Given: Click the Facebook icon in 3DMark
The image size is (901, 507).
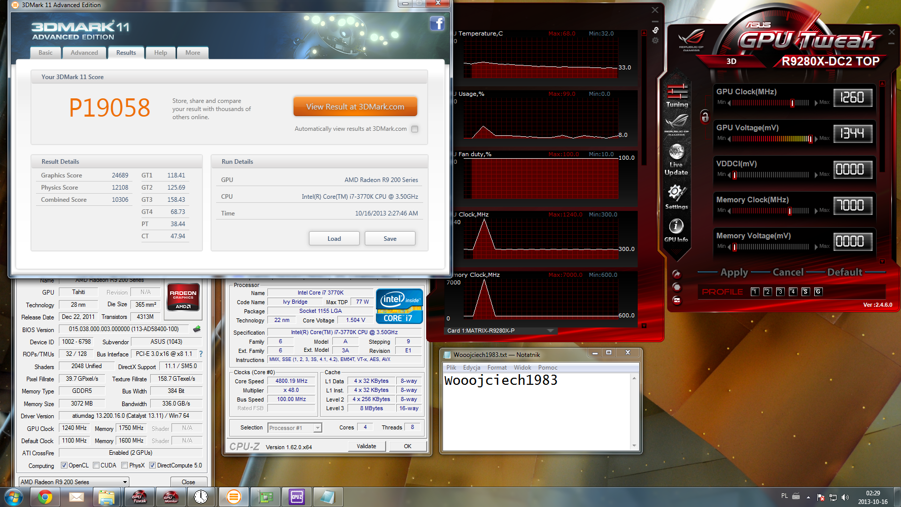Looking at the screenshot, I should (437, 23).
